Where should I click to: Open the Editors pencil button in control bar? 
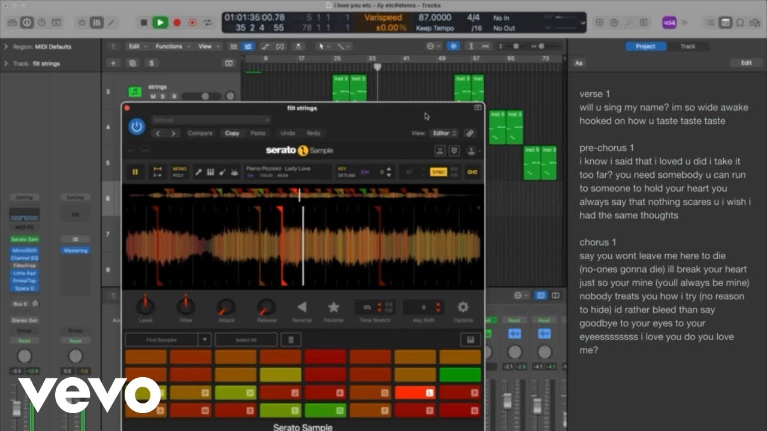click(111, 23)
